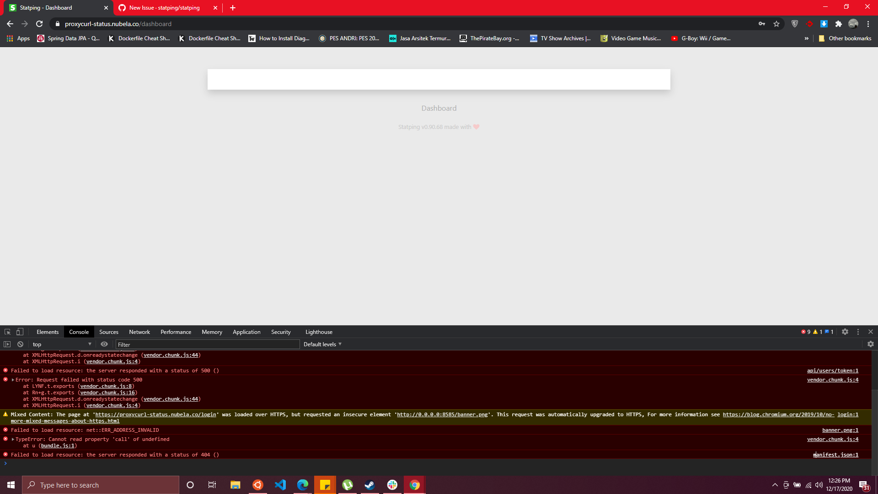Switch to the Network tab
The width and height of the screenshot is (878, 494).
pos(139,332)
